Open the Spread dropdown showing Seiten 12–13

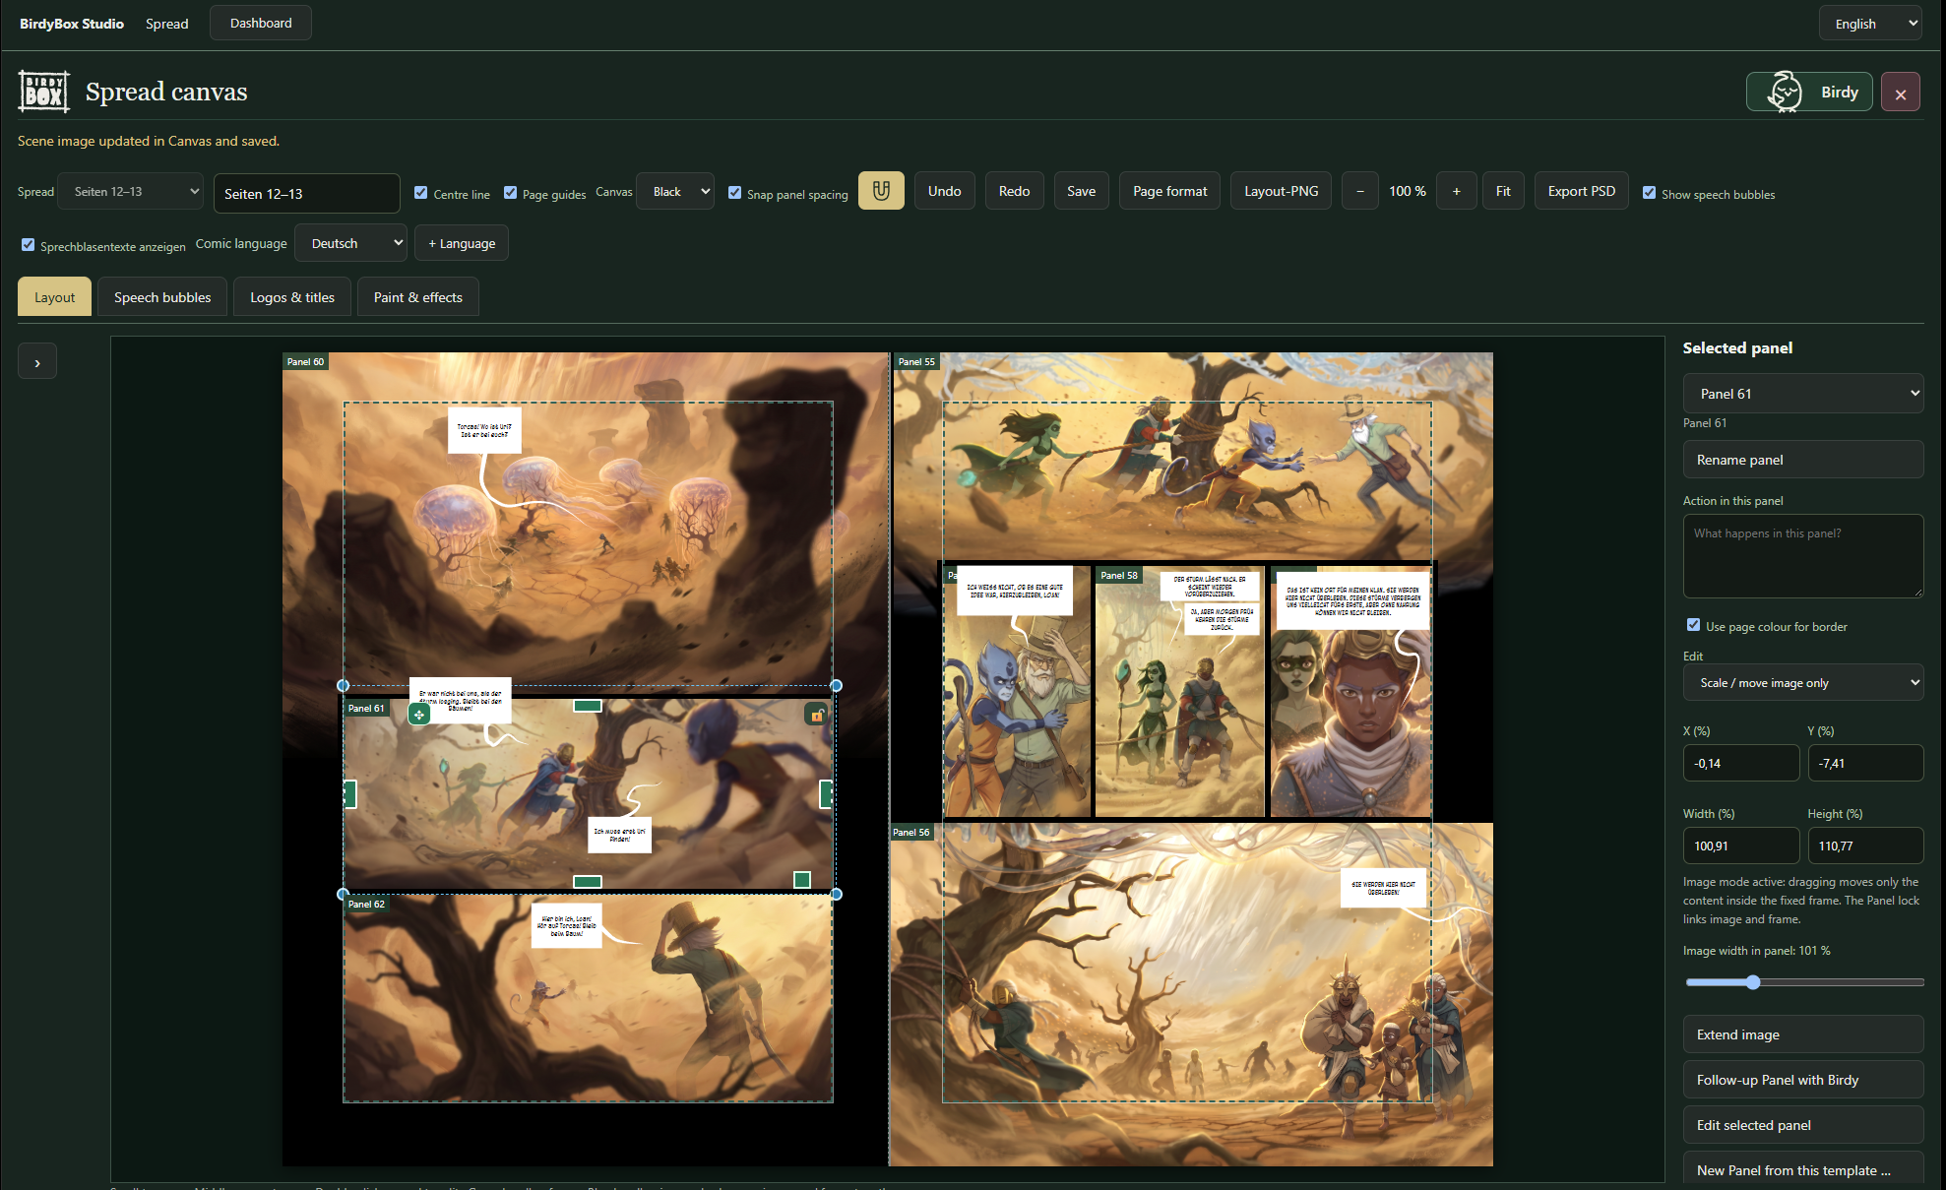pyautogui.click(x=131, y=192)
